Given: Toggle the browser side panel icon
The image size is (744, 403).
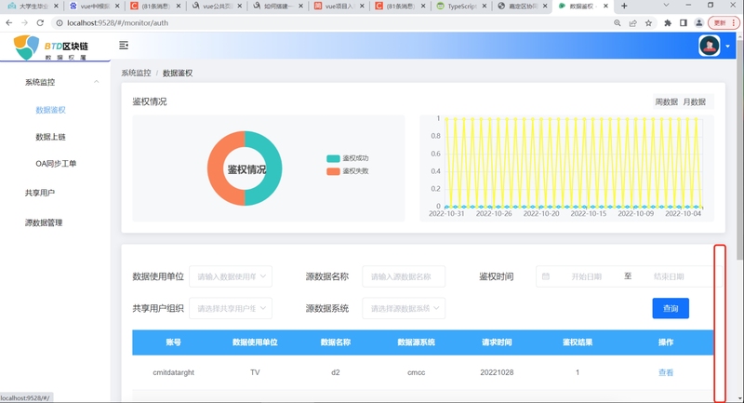Looking at the screenshot, I should coord(684,22).
